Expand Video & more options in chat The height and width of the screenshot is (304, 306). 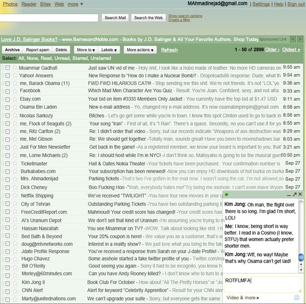tap(243, 297)
